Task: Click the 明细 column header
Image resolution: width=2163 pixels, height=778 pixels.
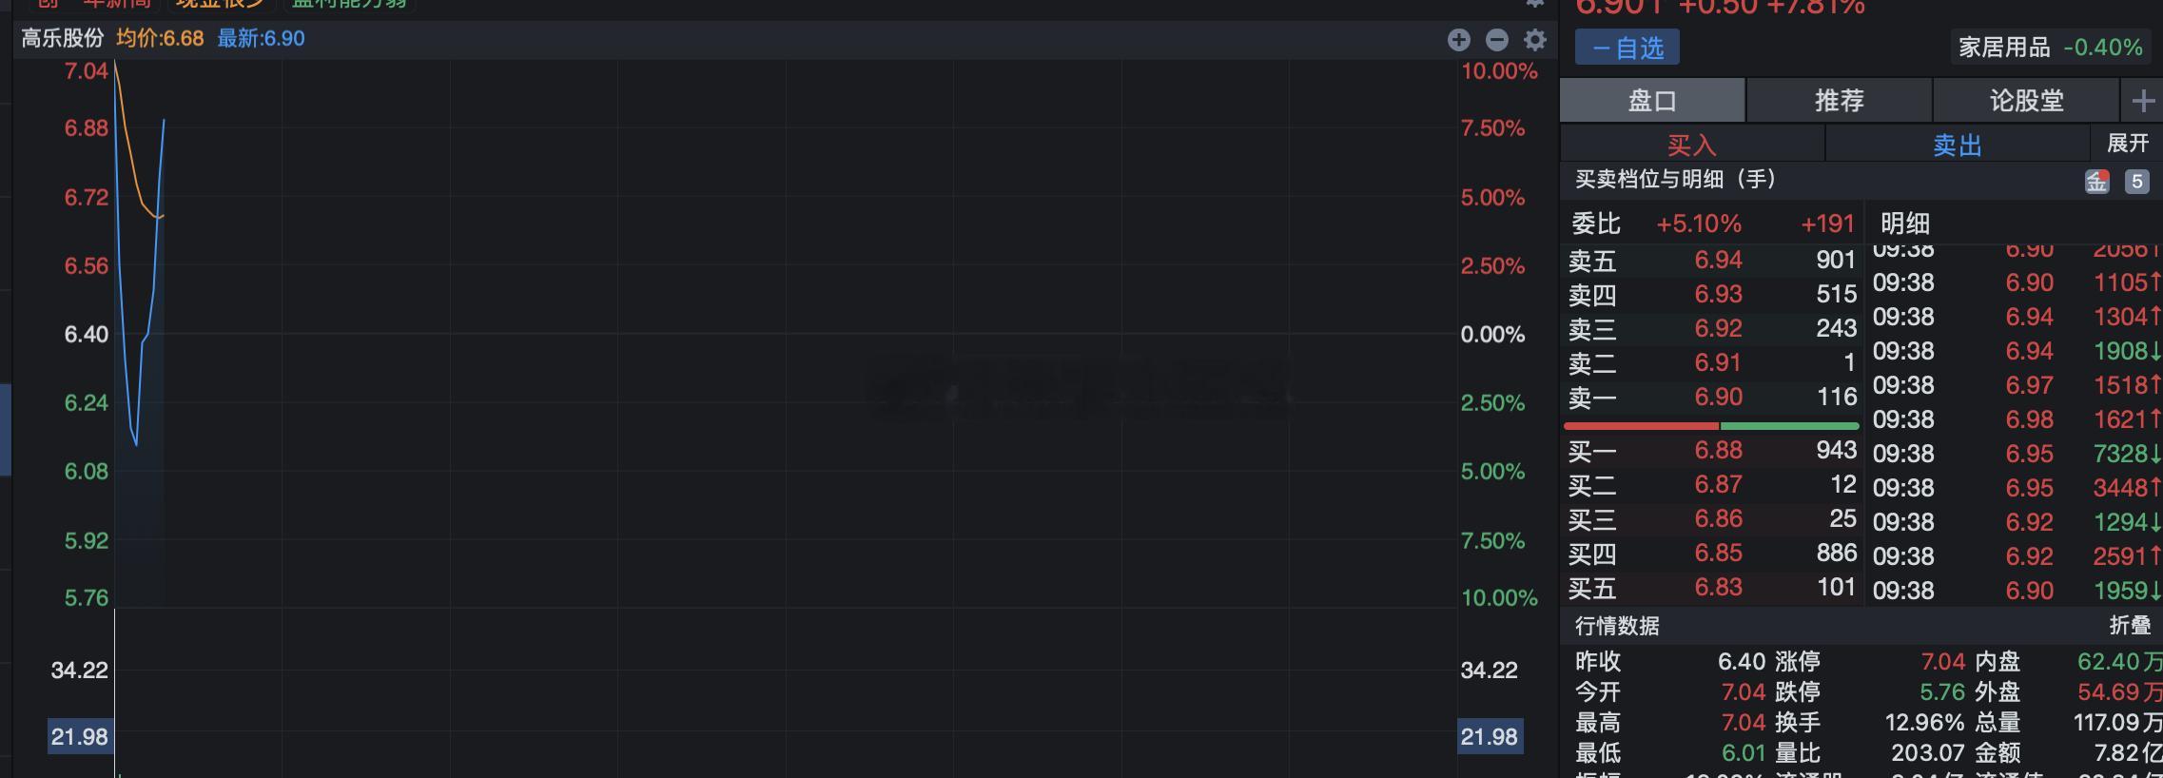Action: point(1904,224)
